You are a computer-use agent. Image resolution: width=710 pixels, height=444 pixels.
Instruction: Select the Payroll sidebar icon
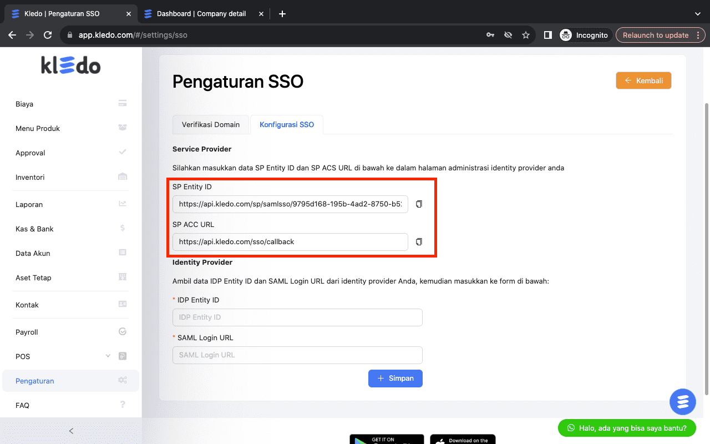122,331
